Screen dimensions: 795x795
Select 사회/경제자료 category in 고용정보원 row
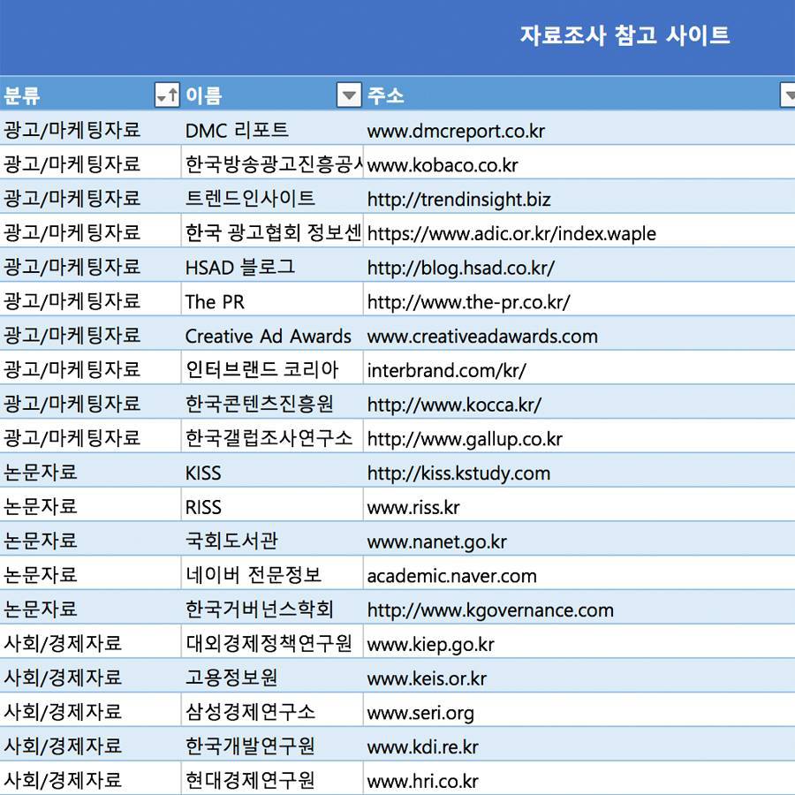(x=90, y=676)
